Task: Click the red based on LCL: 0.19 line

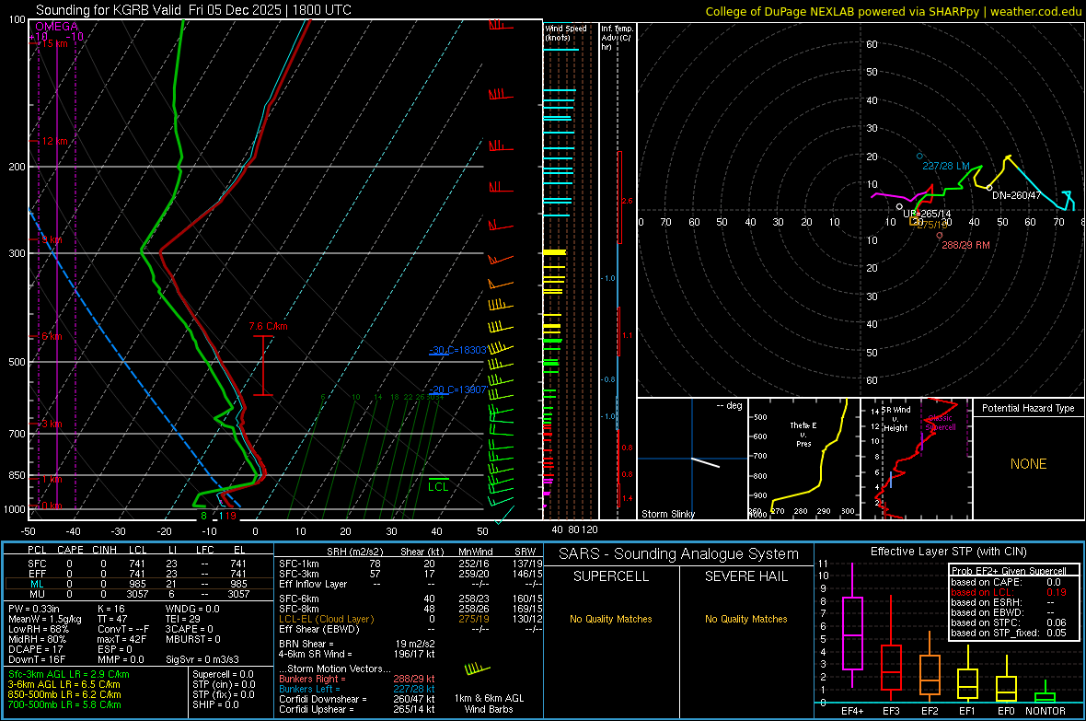Action: click(1009, 592)
